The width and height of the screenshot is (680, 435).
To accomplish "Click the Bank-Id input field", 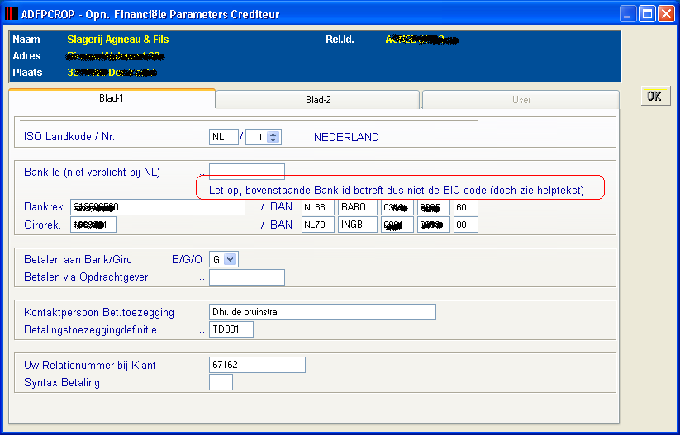I will [247, 172].
